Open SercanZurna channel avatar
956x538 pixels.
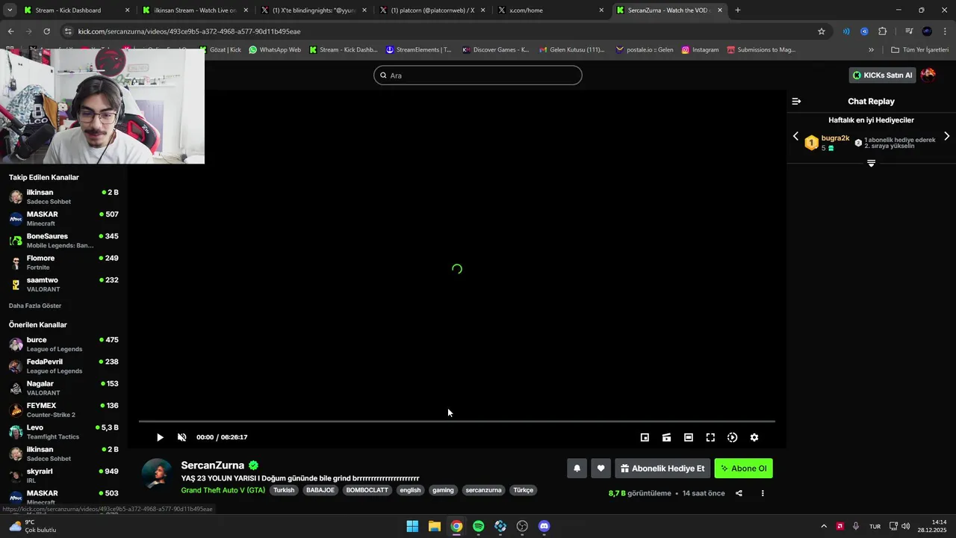[x=157, y=475]
